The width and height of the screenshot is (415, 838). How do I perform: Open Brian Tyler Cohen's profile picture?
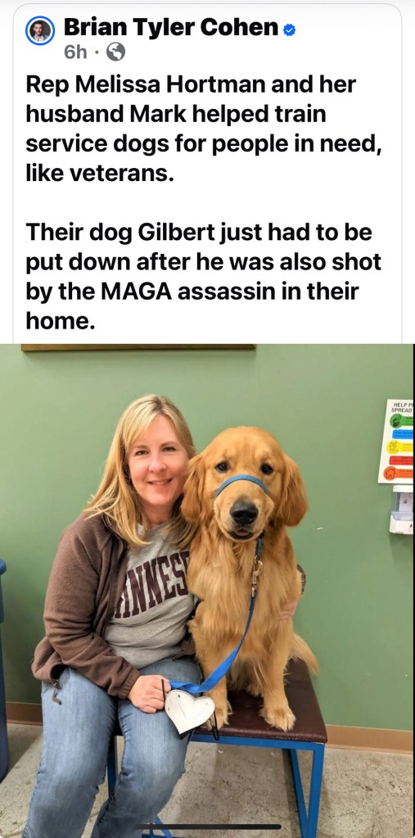point(40,30)
